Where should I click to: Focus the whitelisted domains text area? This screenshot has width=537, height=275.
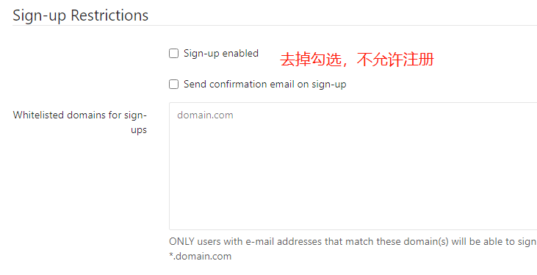coord(353,166)
